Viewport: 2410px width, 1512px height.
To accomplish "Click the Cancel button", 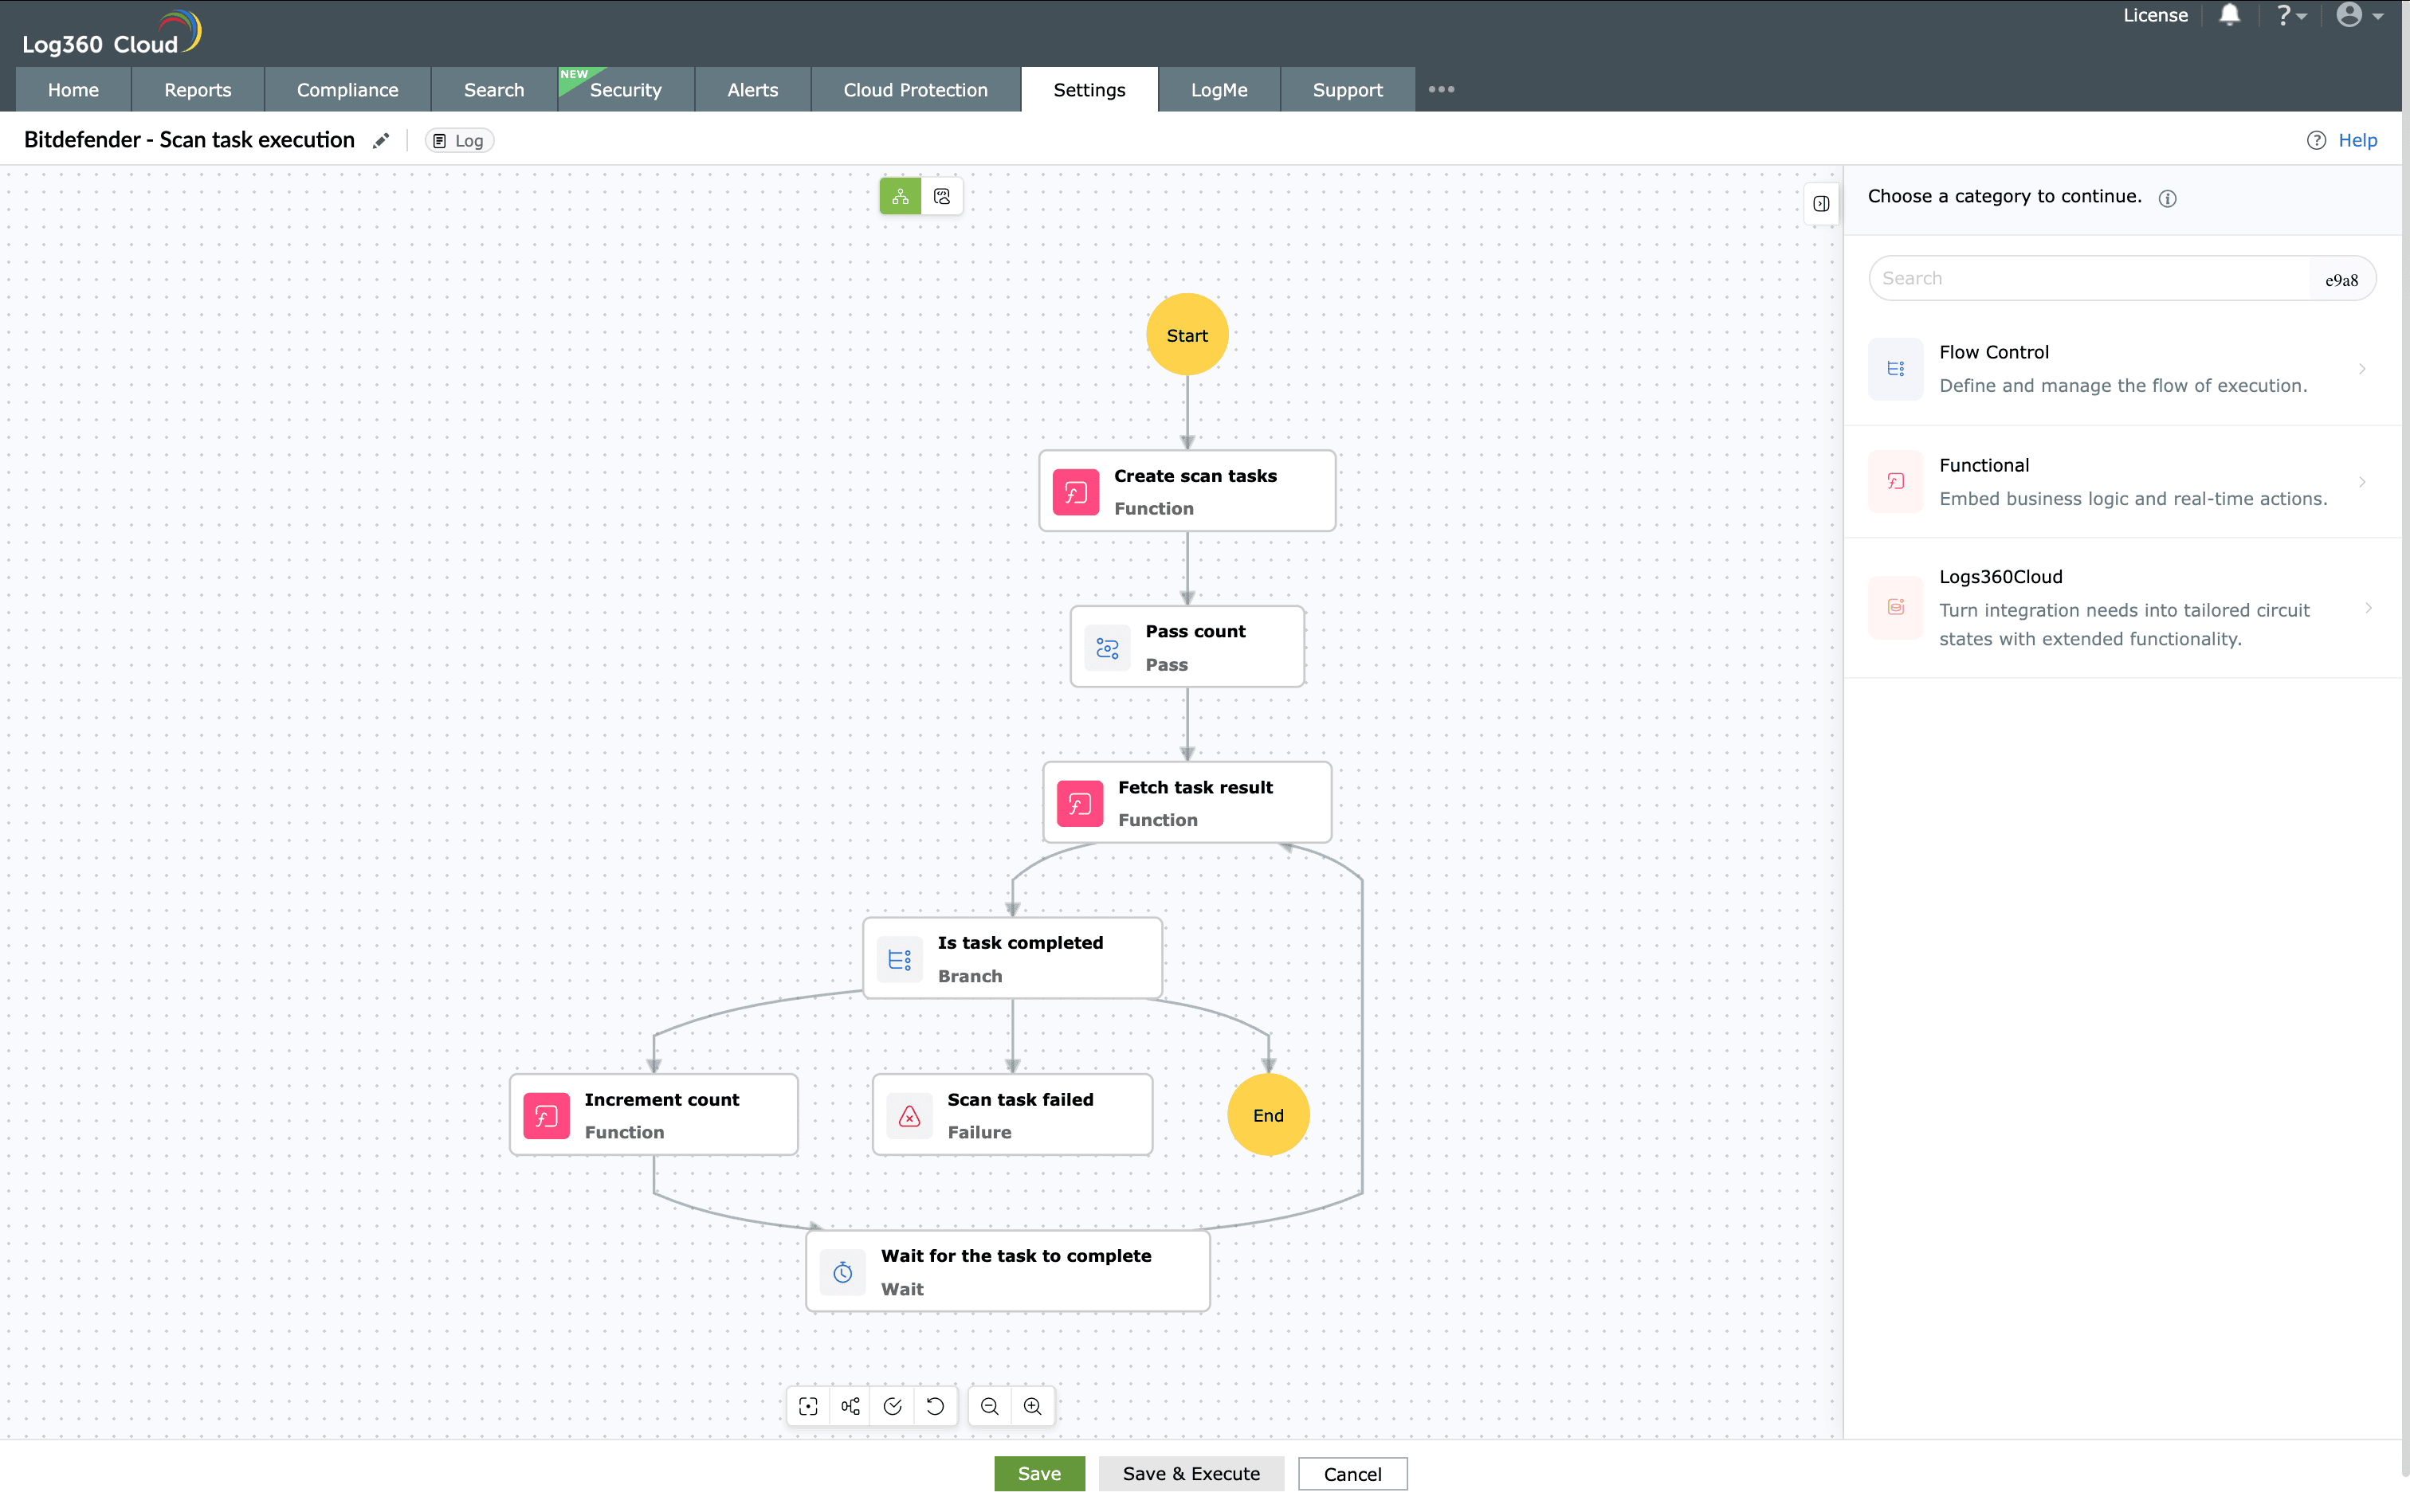I will [x=1352, y=1473].
